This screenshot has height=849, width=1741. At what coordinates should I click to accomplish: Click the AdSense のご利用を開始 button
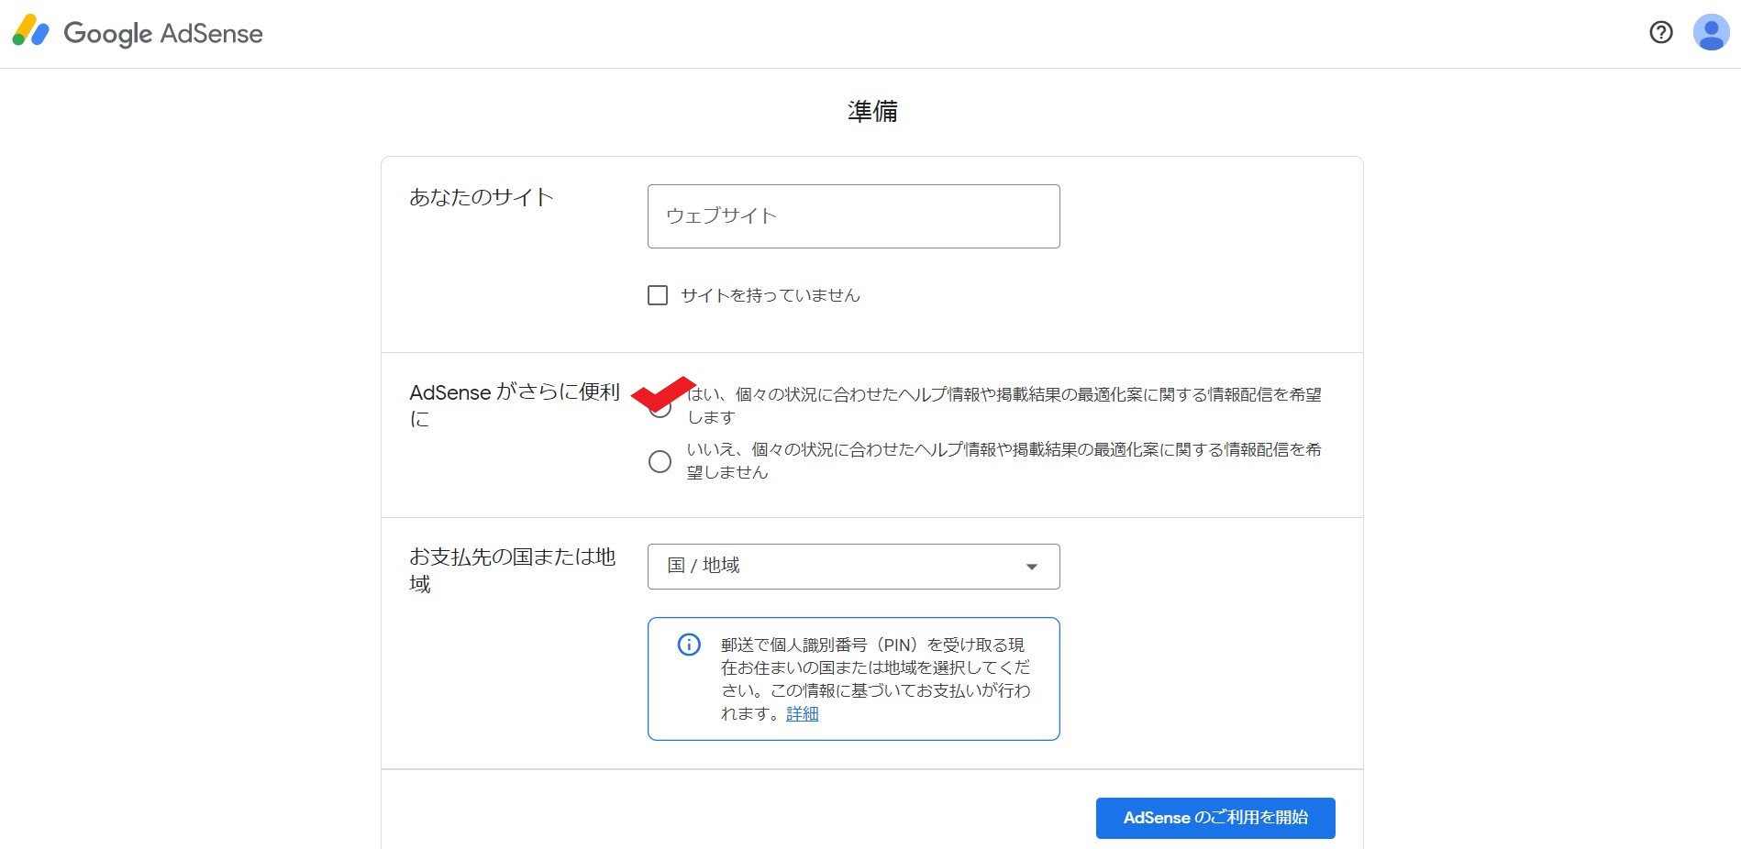pyautogui.click(x=1215, y=818)
